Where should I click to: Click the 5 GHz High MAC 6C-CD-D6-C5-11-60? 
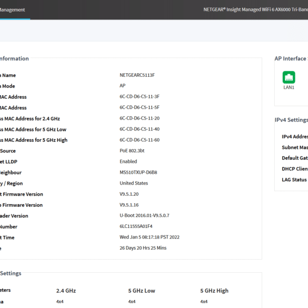(x=140, y=140)
